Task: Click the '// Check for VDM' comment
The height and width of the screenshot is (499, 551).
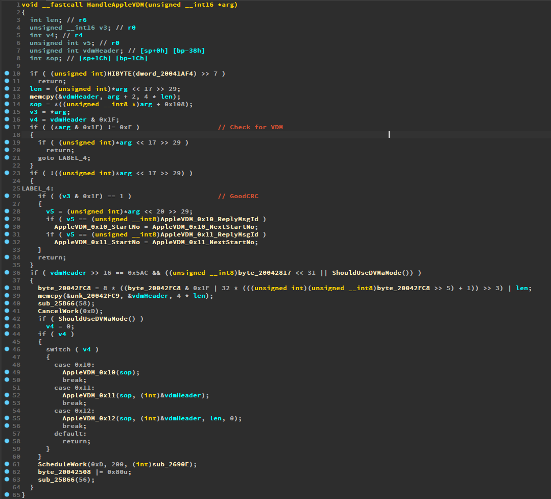Action: [250, 127]
